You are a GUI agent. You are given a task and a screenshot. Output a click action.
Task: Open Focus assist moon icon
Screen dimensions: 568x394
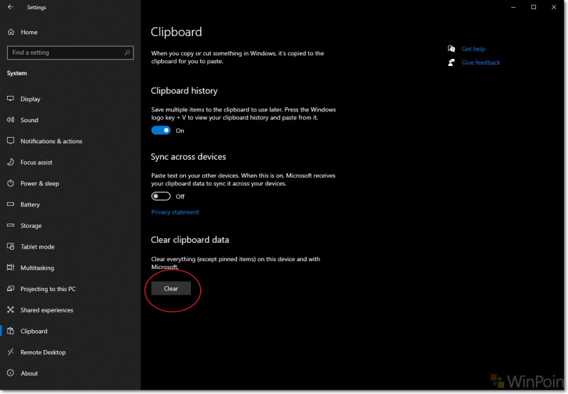pos(11,162)
